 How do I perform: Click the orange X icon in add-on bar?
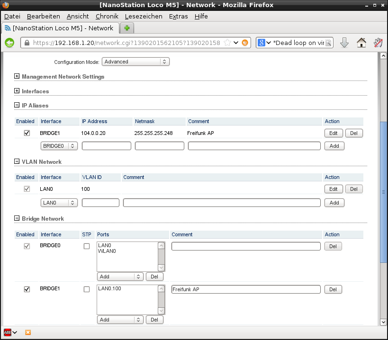(28, 332)
